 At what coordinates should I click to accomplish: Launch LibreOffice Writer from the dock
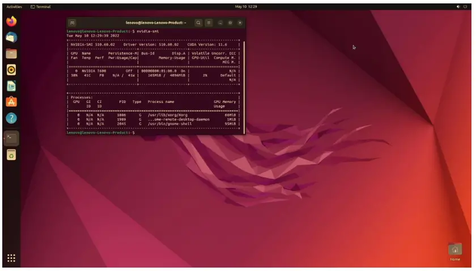tap(11, 86)
